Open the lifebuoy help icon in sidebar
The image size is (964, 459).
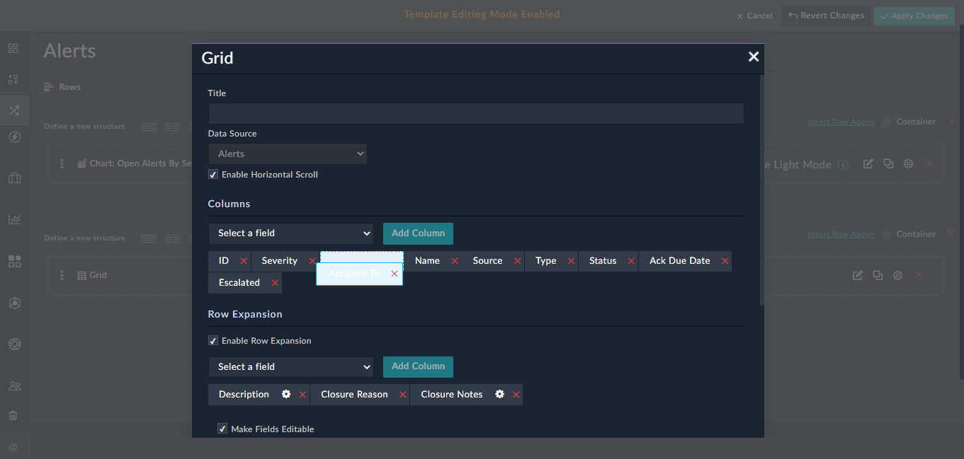pyautogui.click(x=14, y=344)
